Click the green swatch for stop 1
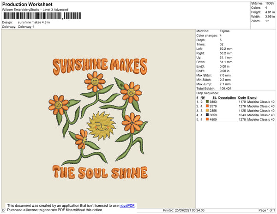This screenshot has height=214, width=277. point(207,101)
